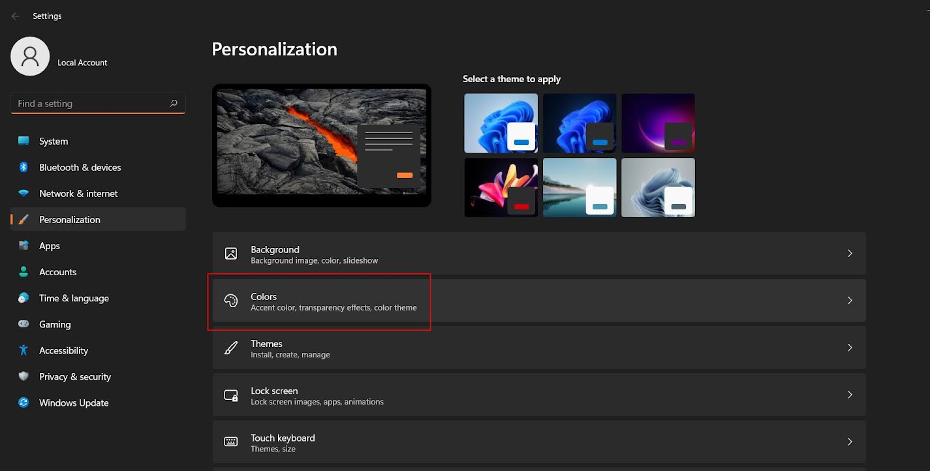Focus the 'Find a setting' search field

point(99,104)
